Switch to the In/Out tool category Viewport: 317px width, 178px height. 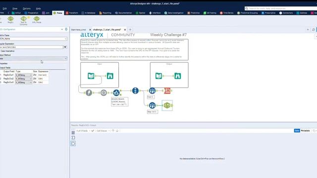point(16,13)
